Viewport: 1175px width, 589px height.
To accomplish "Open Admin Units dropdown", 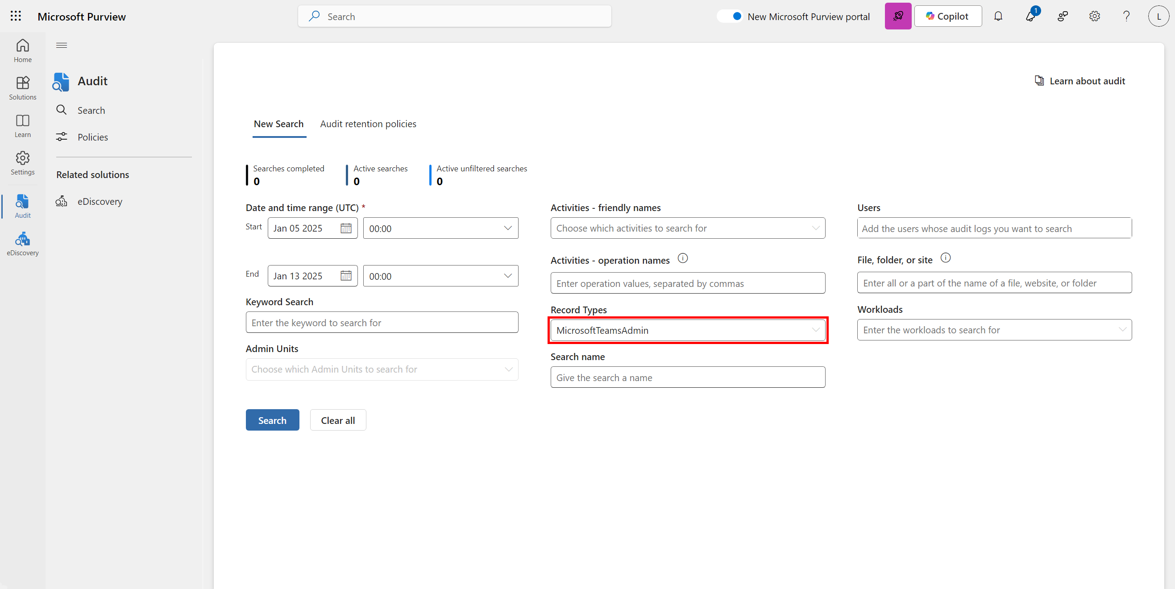I will (x=382, y=369).
